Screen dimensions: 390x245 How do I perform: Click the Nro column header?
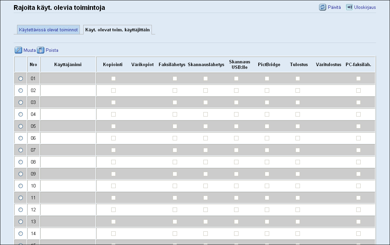pyautogui.click(x=33, y=65)
